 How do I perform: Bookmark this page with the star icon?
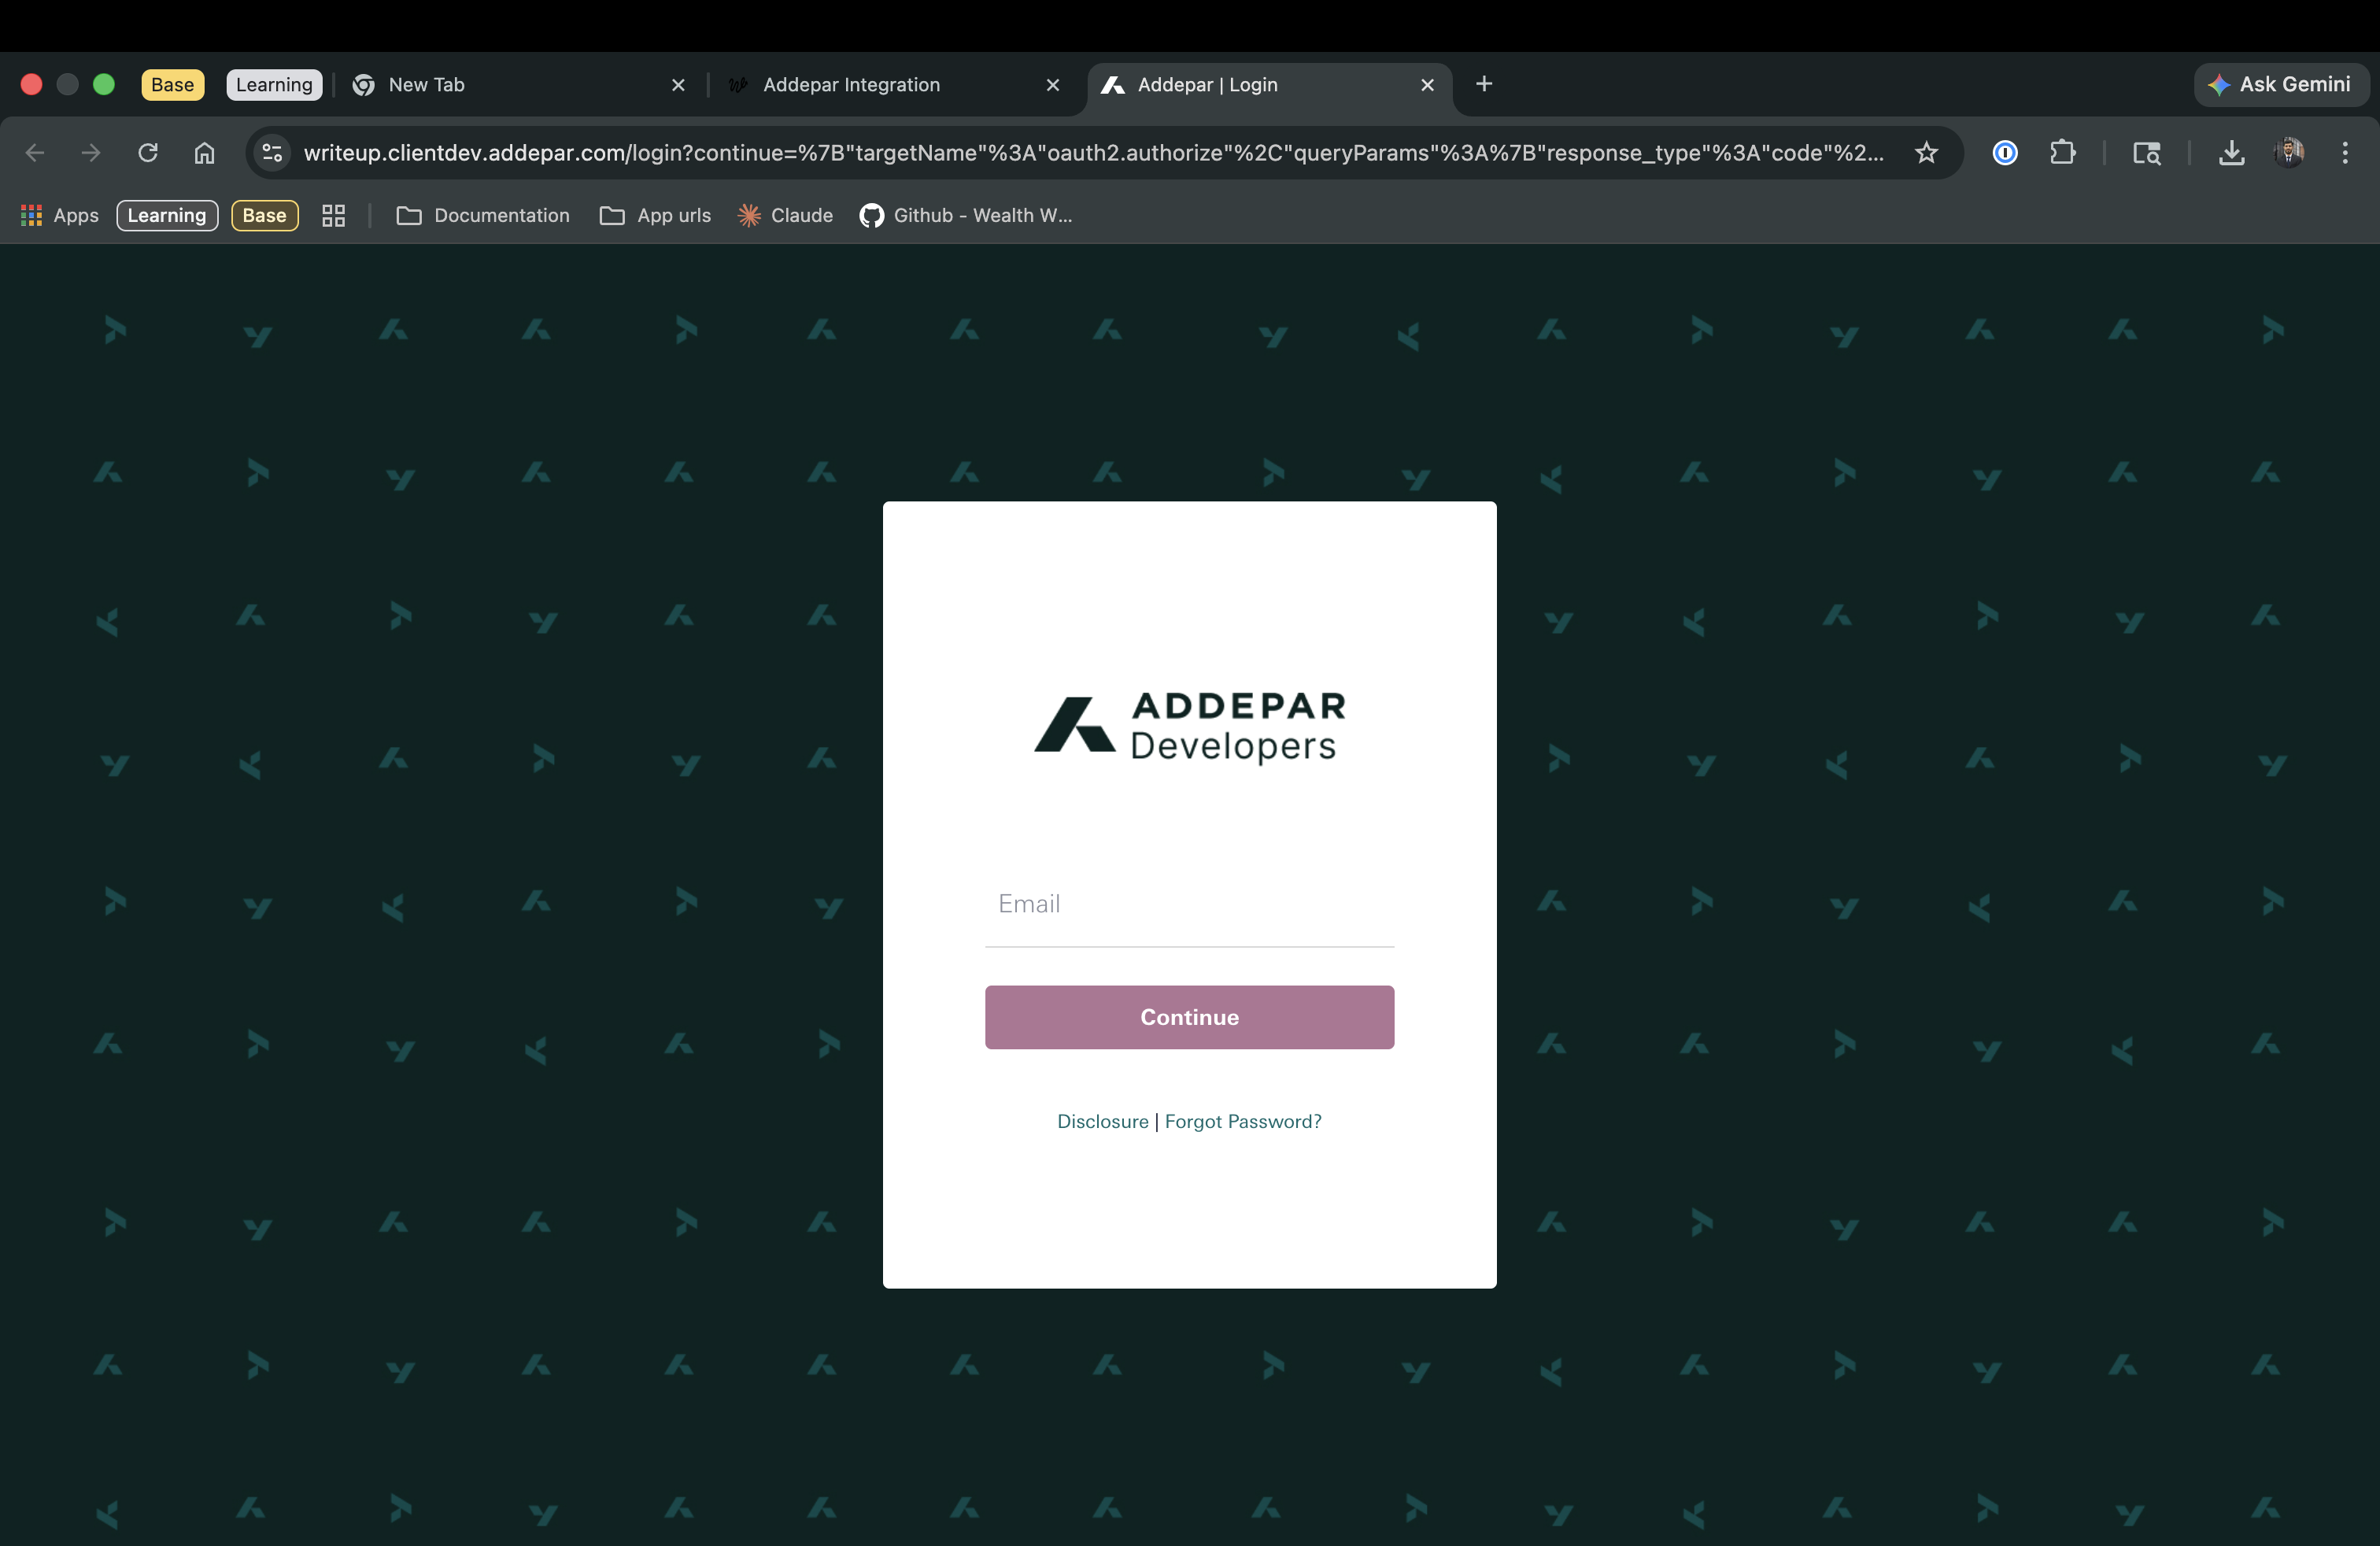[1926, 152]
